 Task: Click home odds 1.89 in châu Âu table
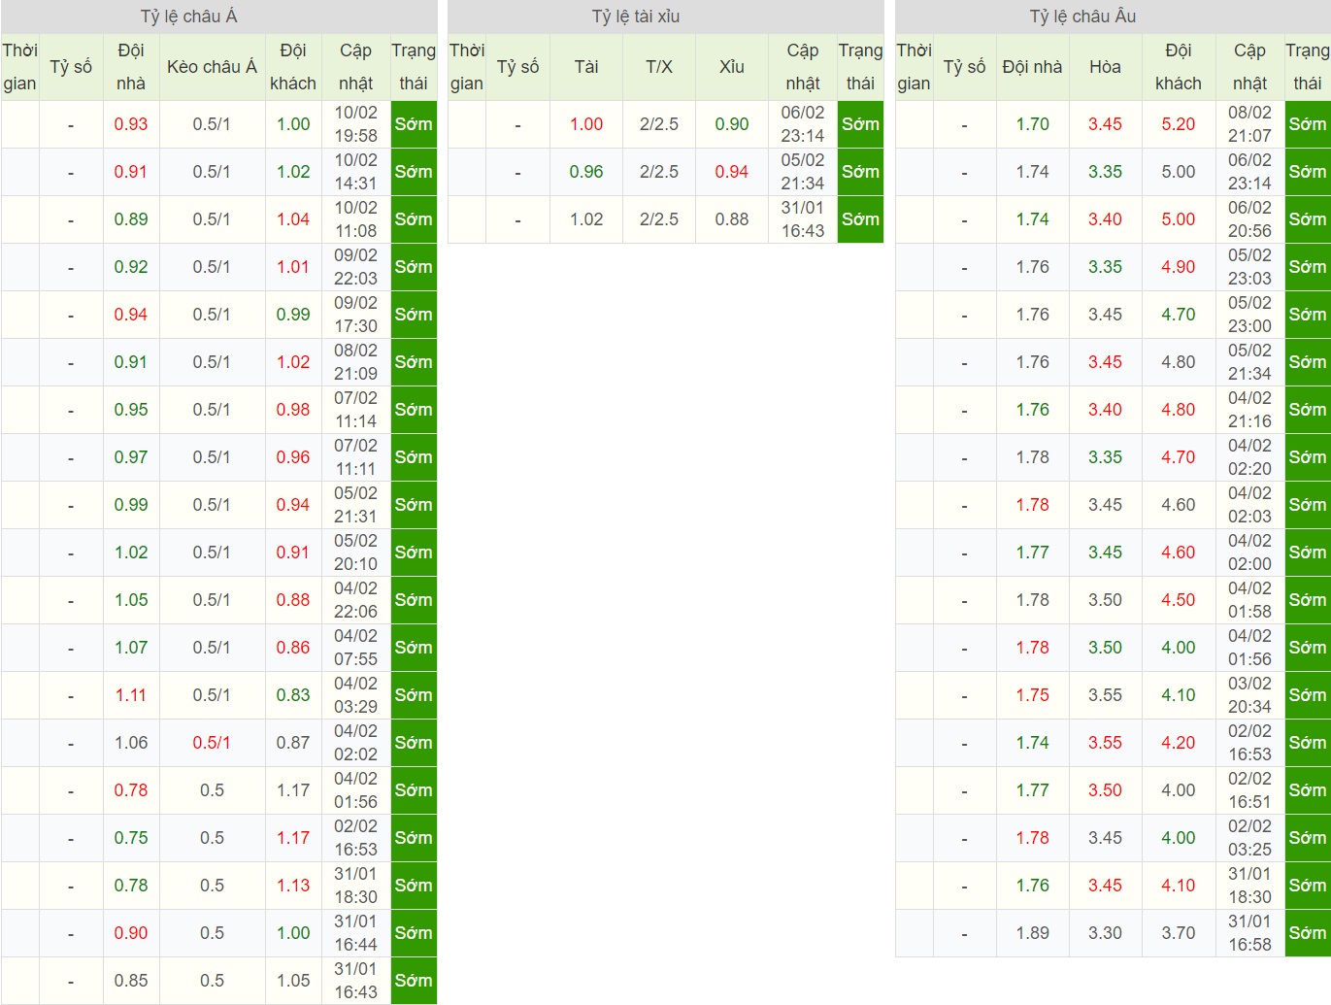1033,933
